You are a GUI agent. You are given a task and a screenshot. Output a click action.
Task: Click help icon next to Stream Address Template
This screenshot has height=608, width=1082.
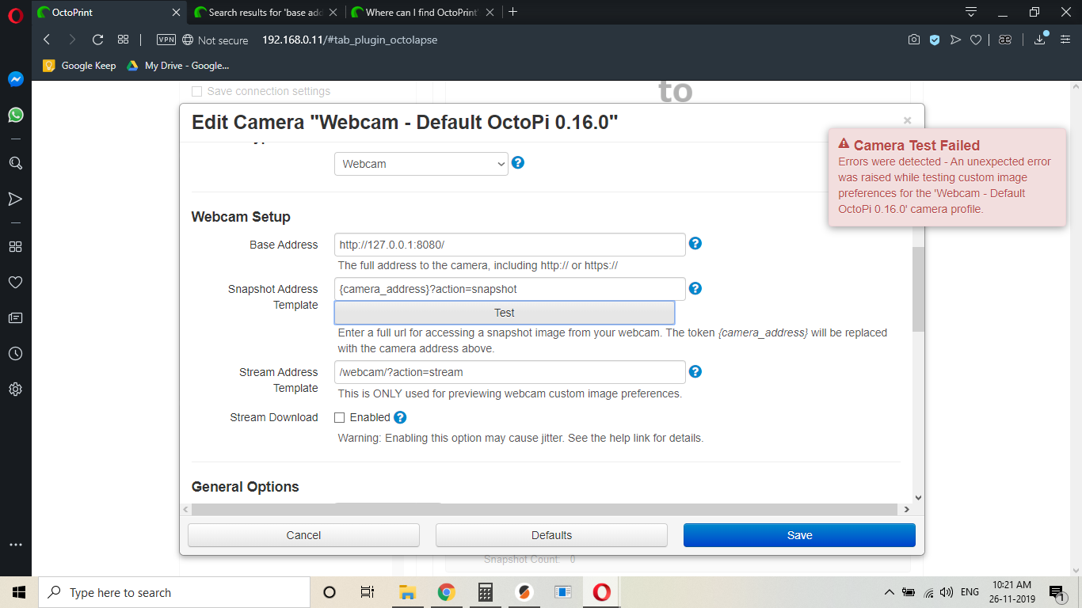click(x=695, y=371)
